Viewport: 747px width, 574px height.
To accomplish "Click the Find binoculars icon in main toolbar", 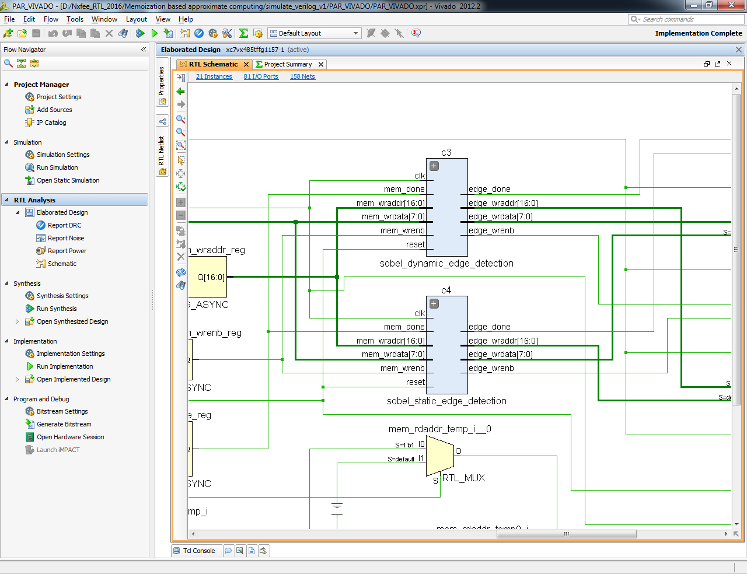I will tap(123, 33).
